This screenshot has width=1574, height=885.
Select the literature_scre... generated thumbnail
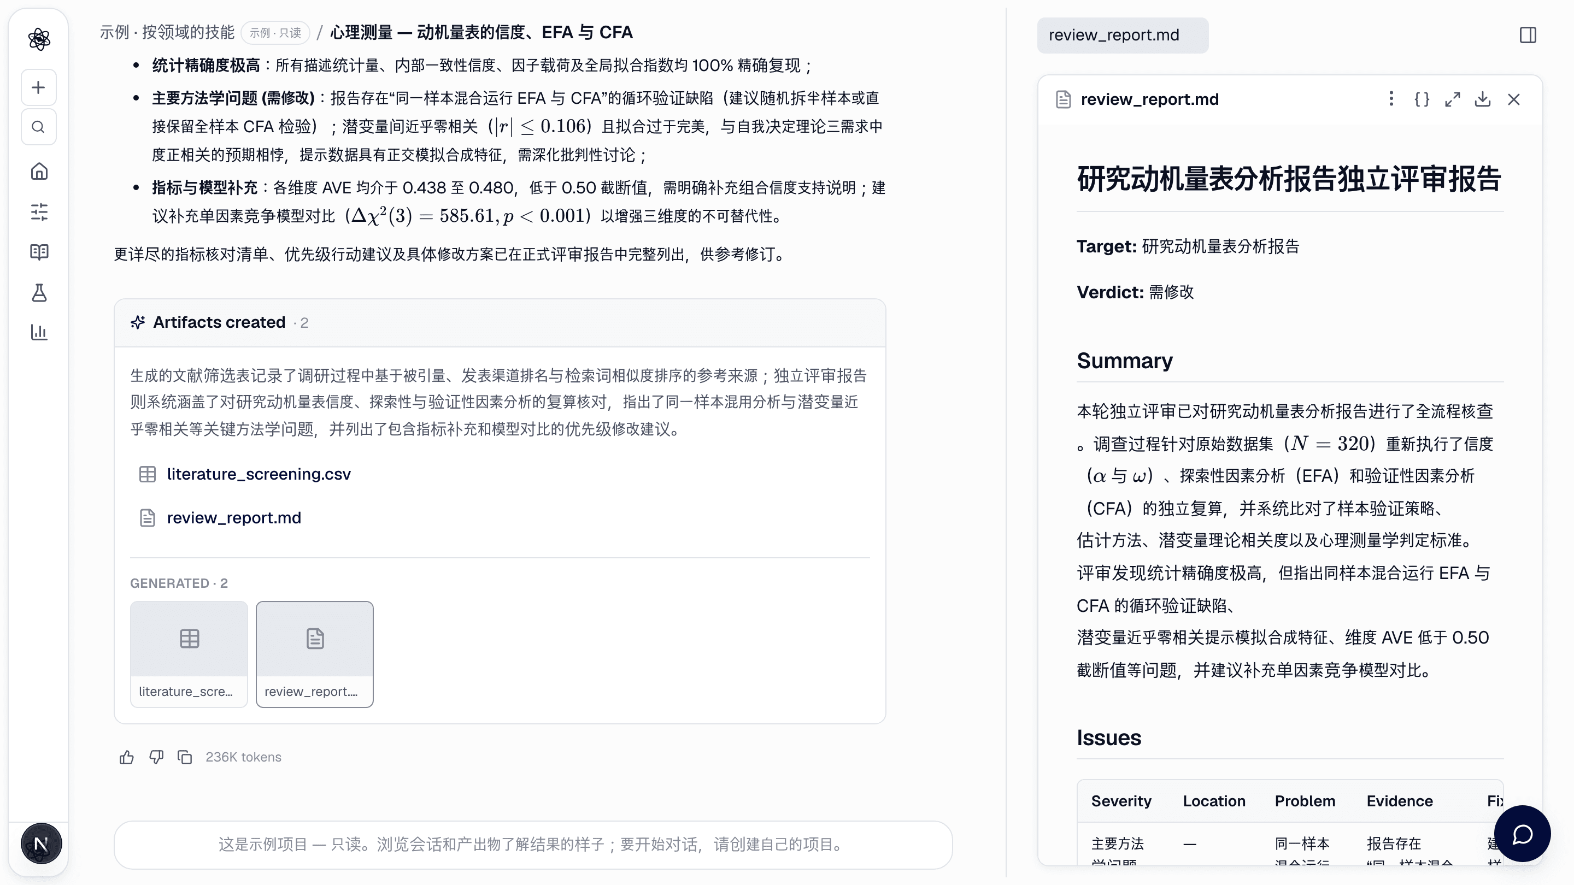pos(189,654)
